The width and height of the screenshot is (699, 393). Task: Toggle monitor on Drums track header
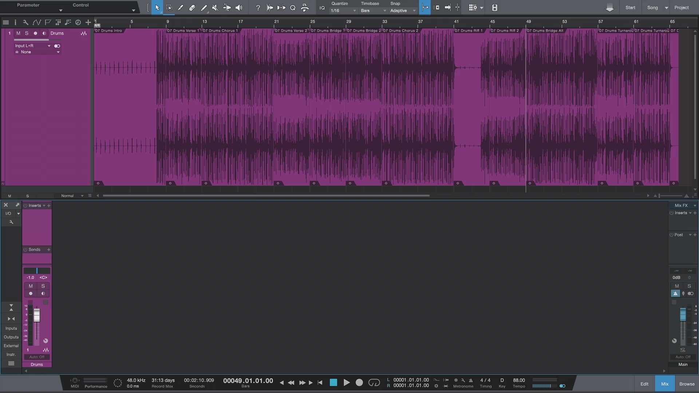(x=44, y=33)
